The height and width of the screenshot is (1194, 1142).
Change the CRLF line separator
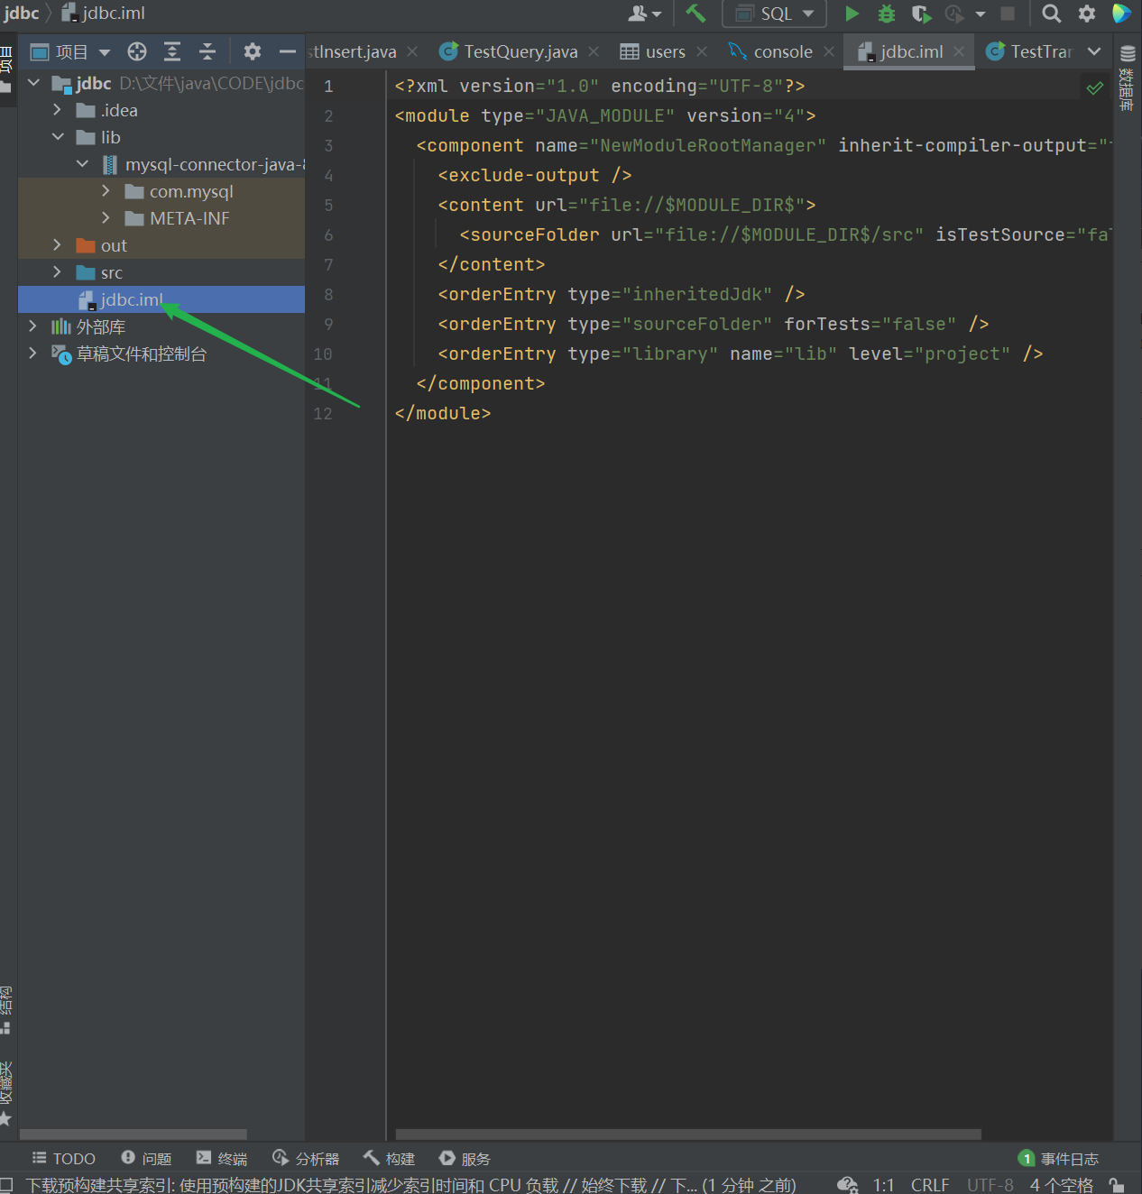click(930, 1185)
